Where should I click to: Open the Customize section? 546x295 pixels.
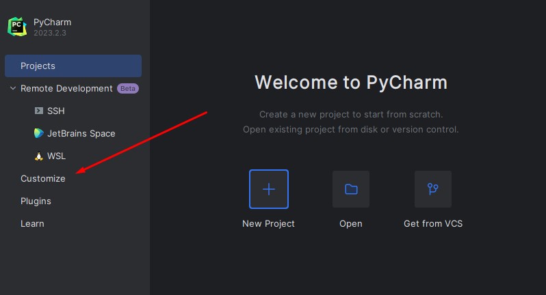[x=43, y=179]
